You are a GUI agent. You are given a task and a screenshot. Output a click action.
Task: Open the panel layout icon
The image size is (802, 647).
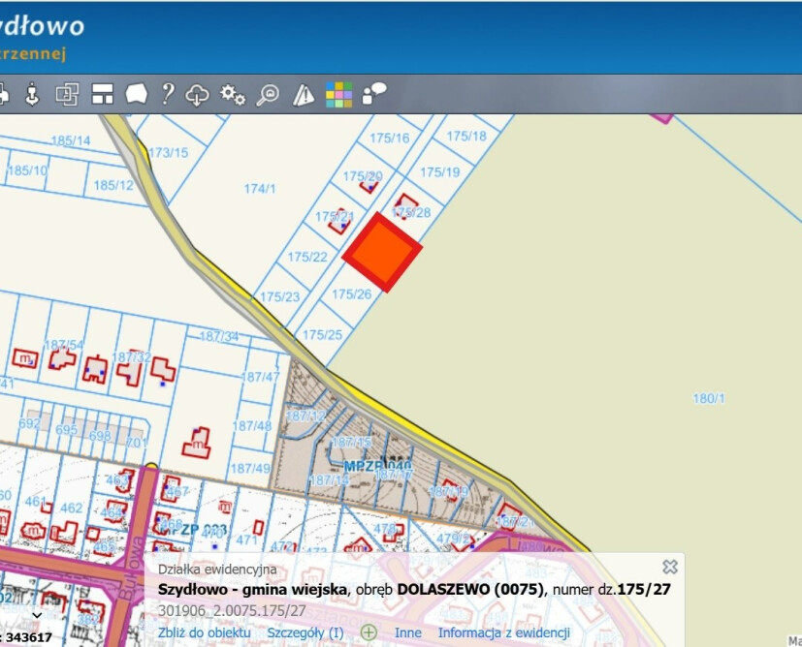[103, 94]
